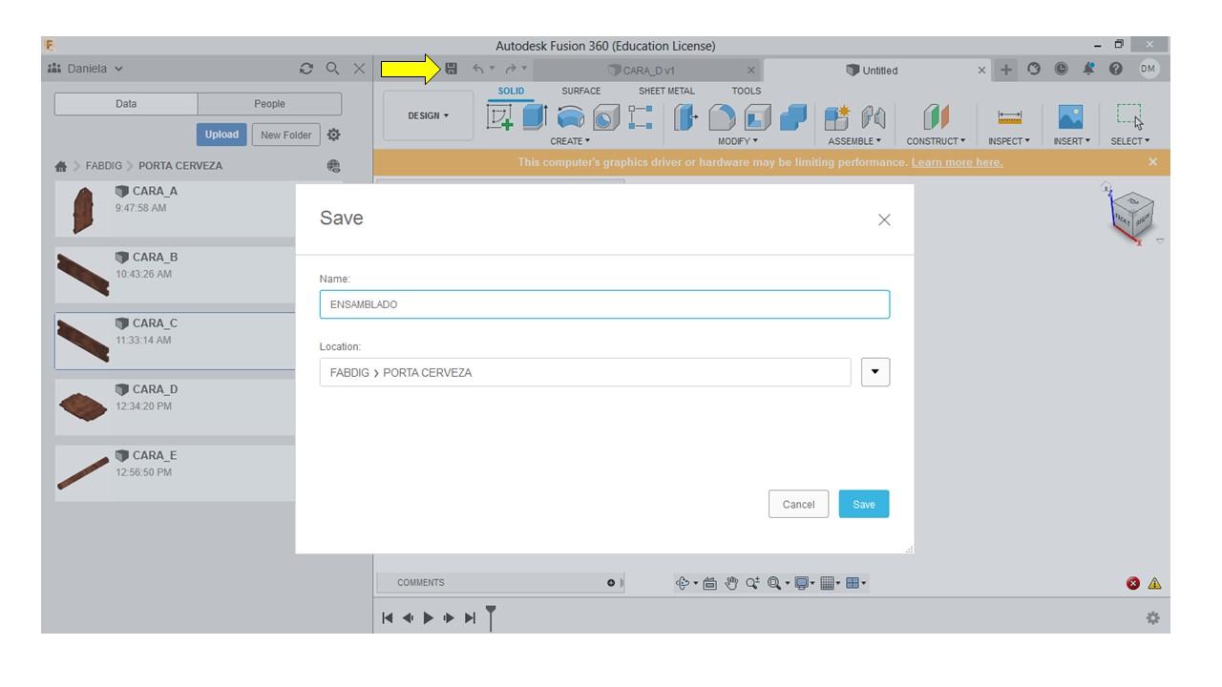The height and width of the screenshot is (687, 1222).
Task: Expand the MODIFY menu
Action: pyautogui.click(x=738, y=142)
